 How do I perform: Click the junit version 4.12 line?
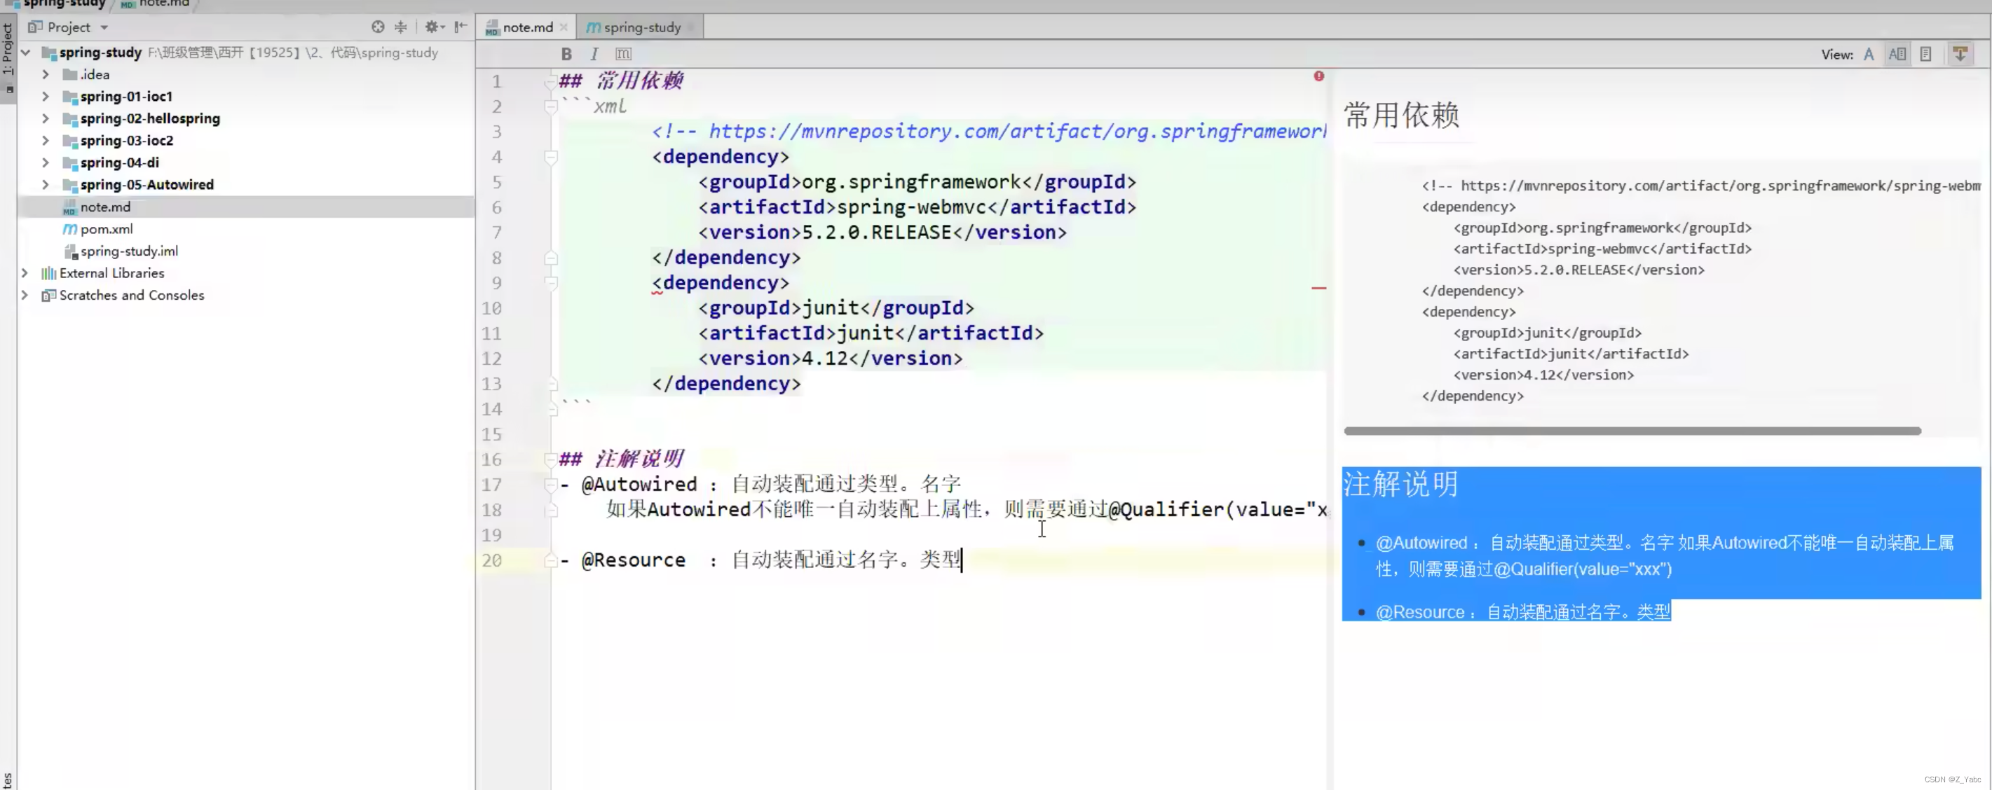pyautogui.click(x=831, y=359)
